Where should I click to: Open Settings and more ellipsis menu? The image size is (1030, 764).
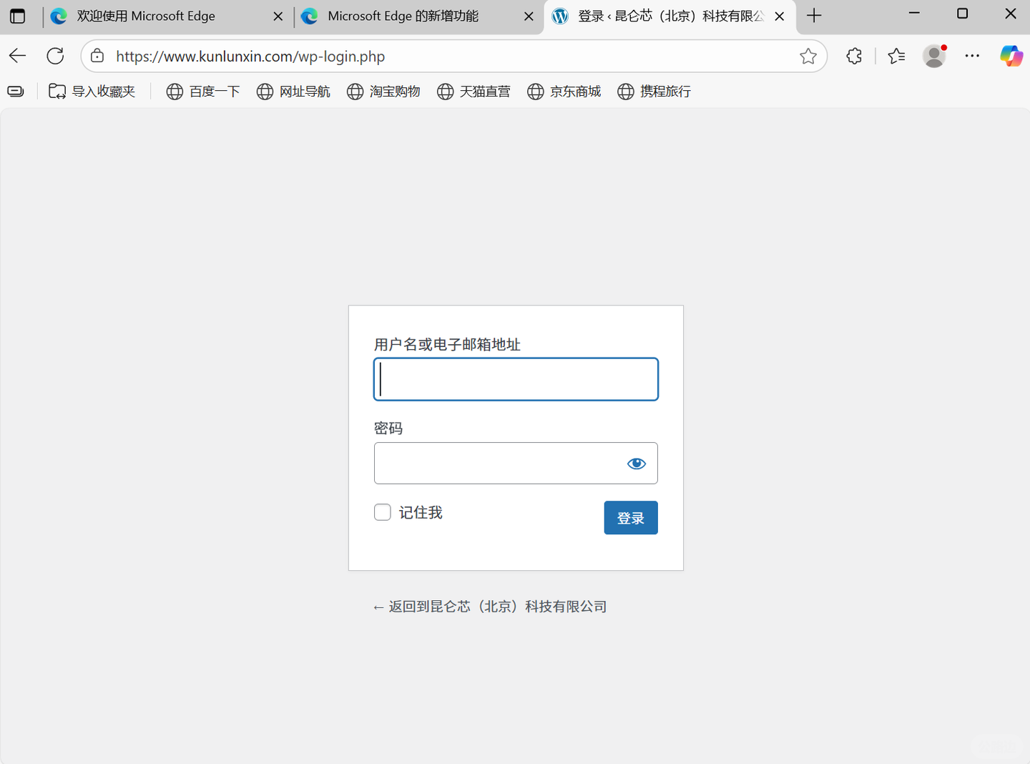point(972,56)
